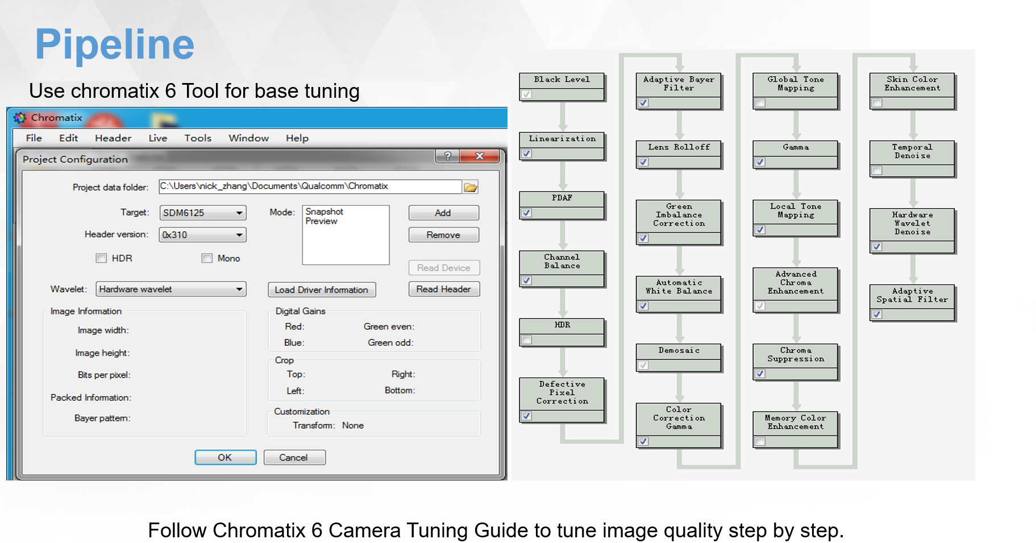Click the Black Level pipeline block

[562, 87]
